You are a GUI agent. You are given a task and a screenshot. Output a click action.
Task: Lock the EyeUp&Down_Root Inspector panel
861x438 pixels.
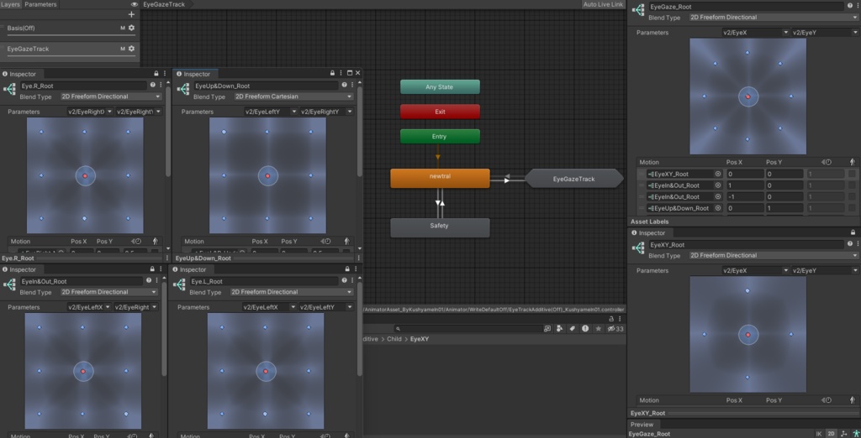click(332, 73)
